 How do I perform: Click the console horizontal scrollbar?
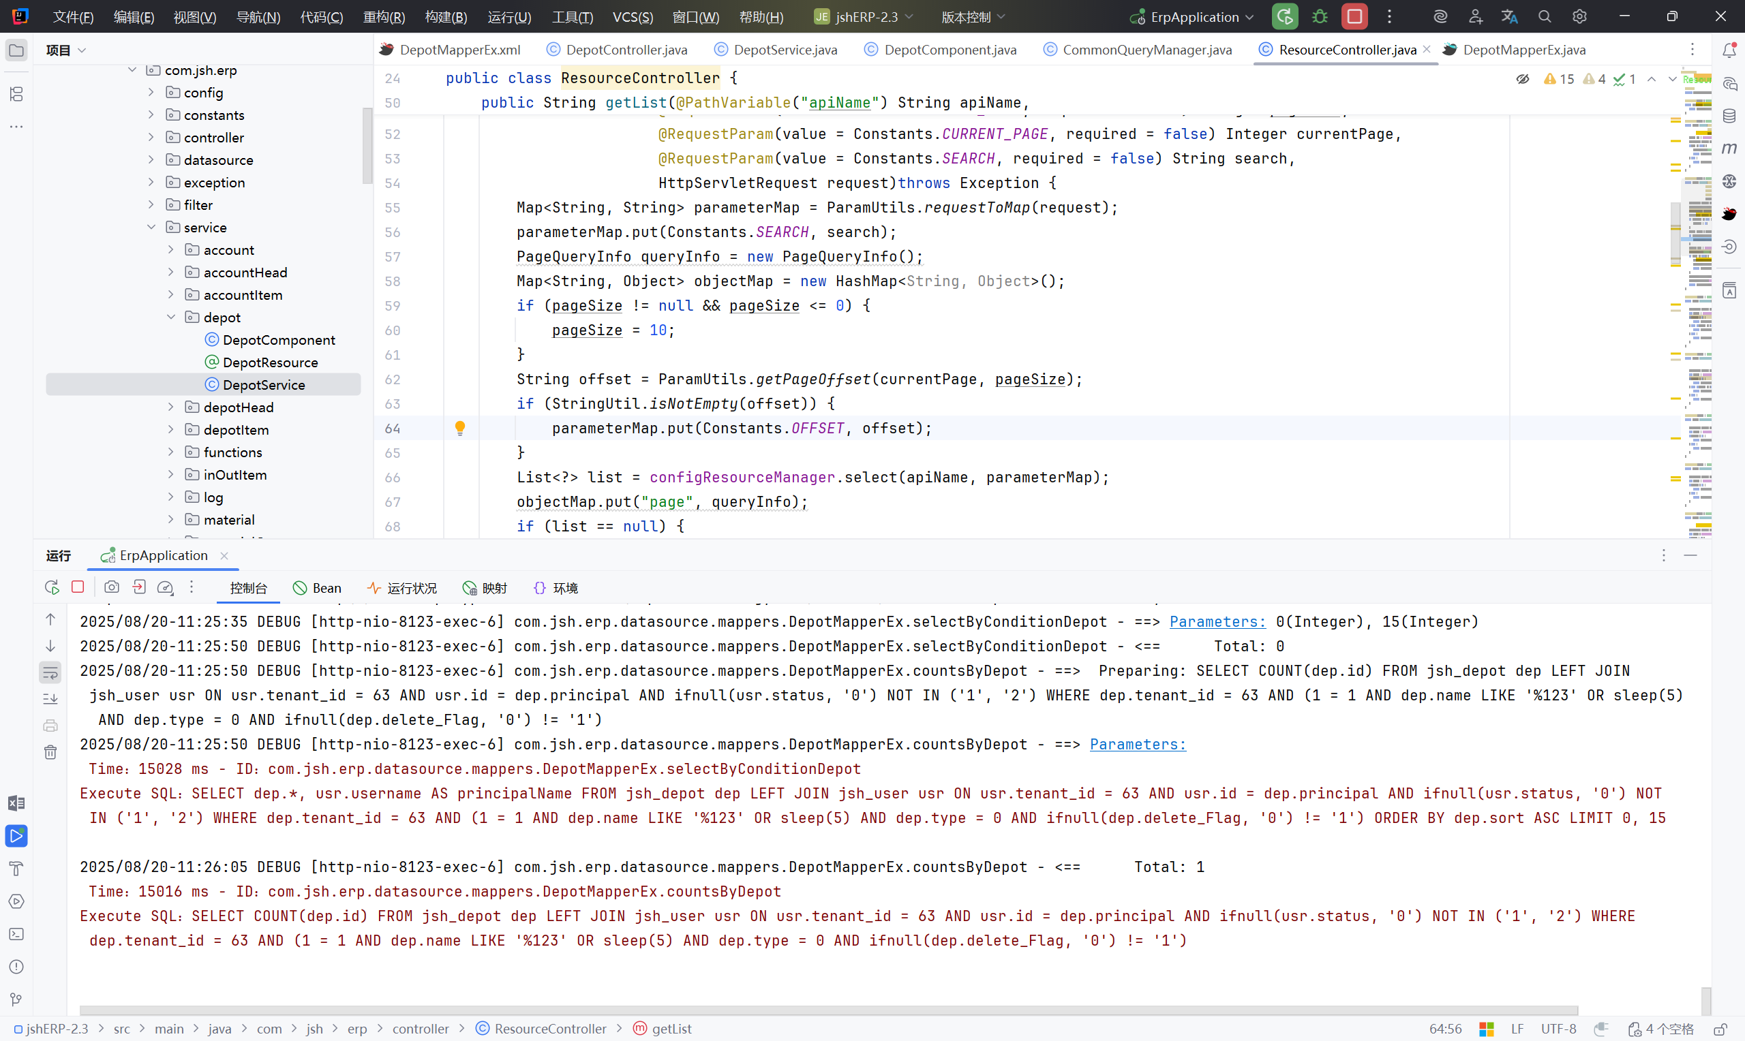tap(828, 1010)
